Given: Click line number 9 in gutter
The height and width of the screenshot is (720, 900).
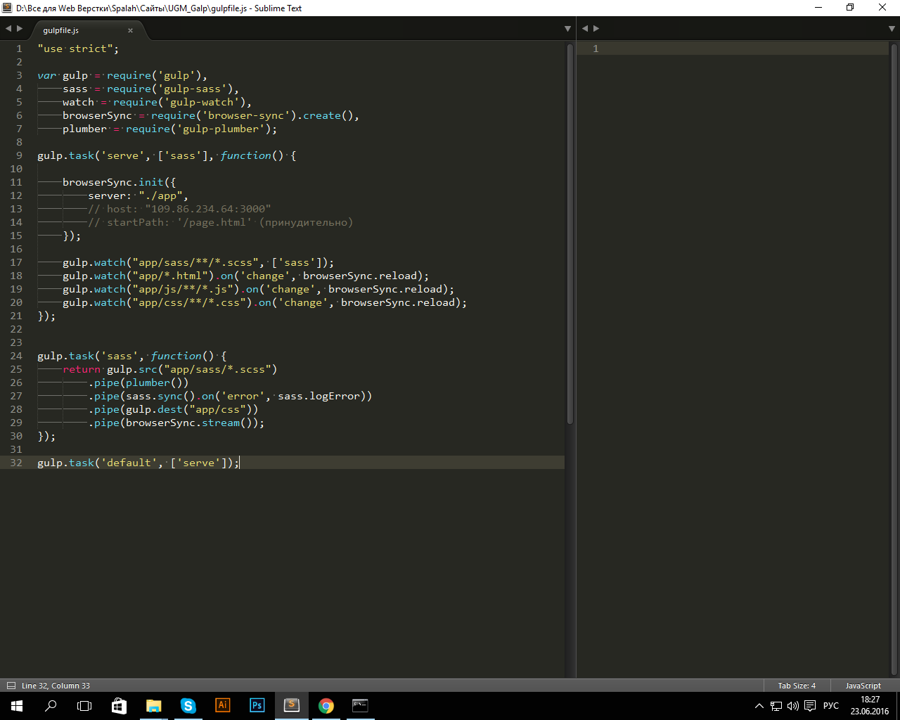Looking at the screenshot, I should click(x=19, y=155).
